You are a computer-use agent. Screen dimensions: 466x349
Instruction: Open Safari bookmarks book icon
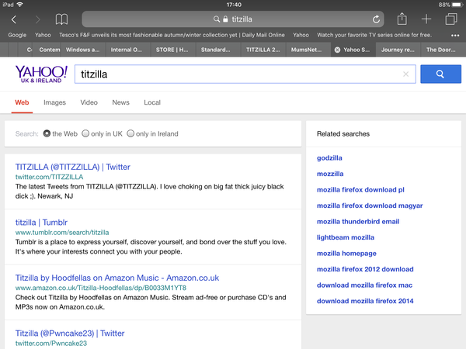point(61,19)
